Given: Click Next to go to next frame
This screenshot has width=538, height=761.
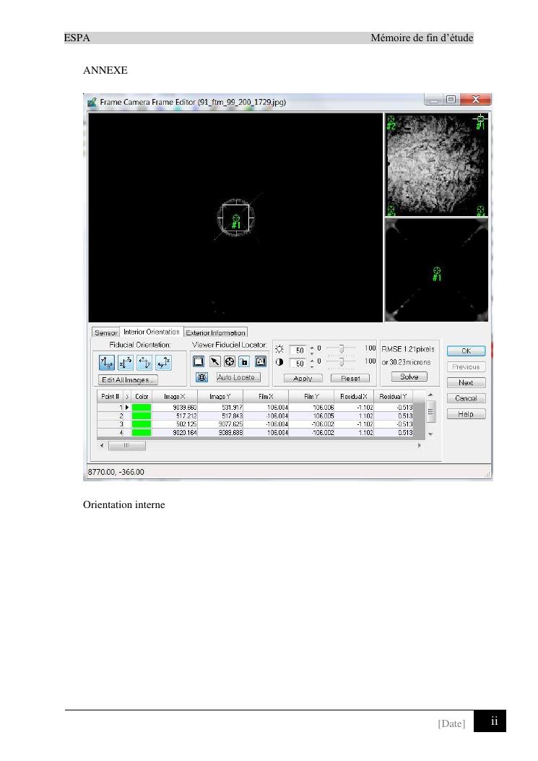Looking at the screenshot, I should (x=466, y=383).
